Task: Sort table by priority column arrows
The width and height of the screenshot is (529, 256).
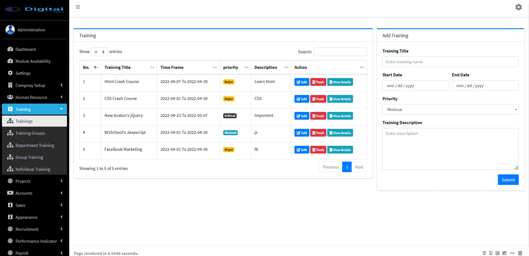Action: (x=246, y=67)
